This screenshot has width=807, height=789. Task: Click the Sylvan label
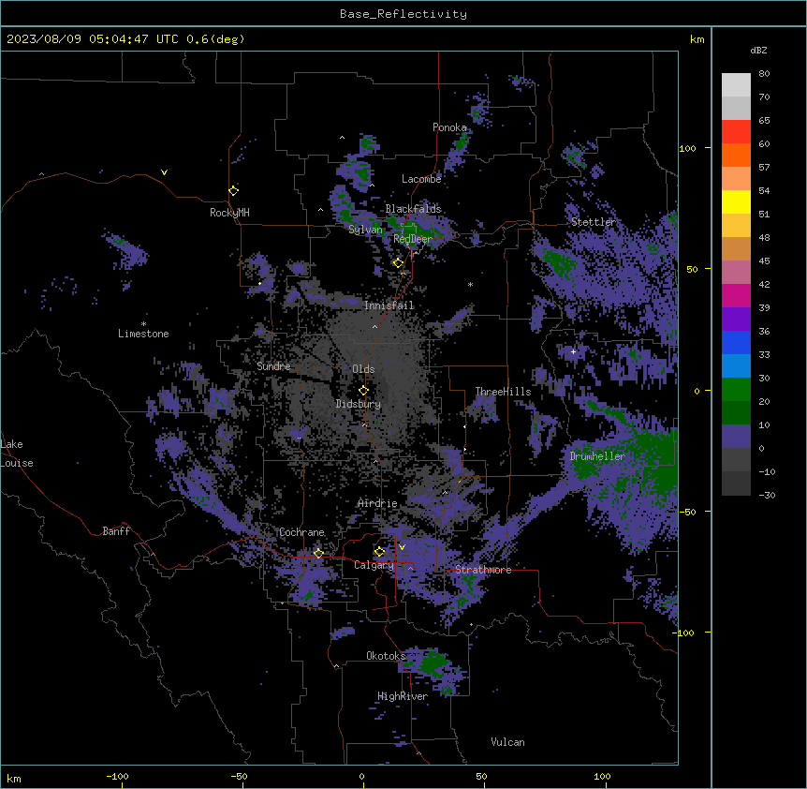pyautogui.click(x=365, y=230)
